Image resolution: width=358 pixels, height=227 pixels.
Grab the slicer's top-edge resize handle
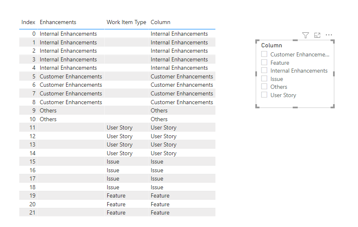click(295, 40)
